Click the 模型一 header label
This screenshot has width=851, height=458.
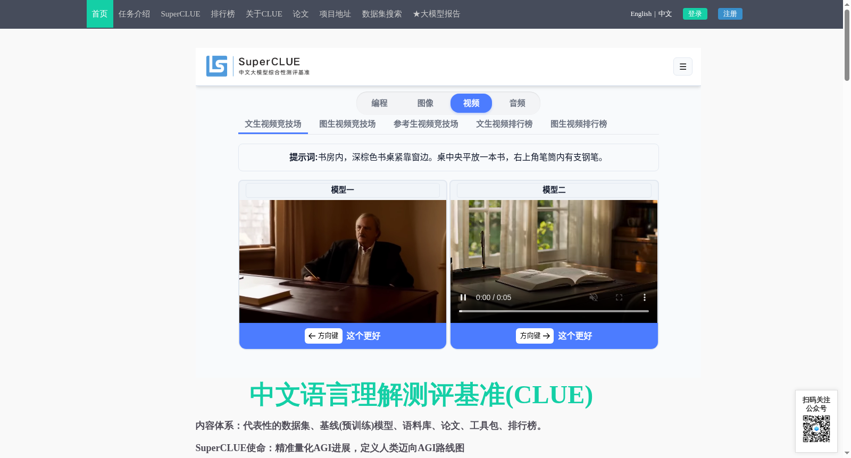click(x=343, y=190)
